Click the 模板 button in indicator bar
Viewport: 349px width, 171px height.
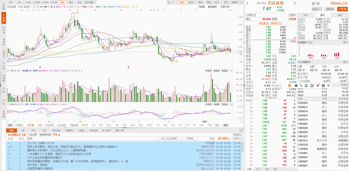[x=226, y=125]
